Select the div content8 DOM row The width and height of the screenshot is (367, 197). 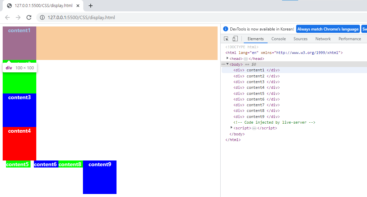294,111
